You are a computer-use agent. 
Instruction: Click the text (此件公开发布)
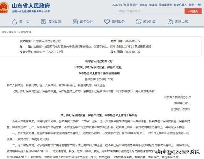(x=180, y=109)
